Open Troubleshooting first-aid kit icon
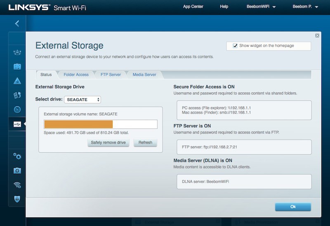Screen dimensions: 330x226 coord(17,170)
